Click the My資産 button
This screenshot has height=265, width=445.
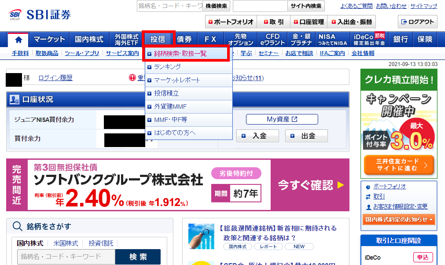click(282, 119)
